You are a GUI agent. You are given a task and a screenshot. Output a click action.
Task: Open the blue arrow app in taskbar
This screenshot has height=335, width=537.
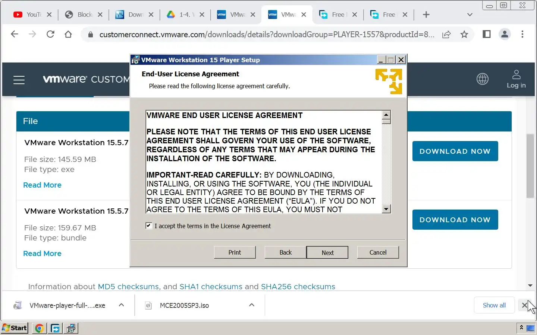point(55,328)
